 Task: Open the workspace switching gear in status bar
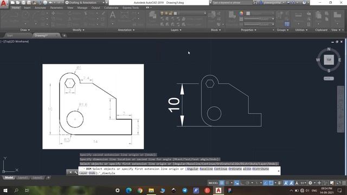click(310, 183)
